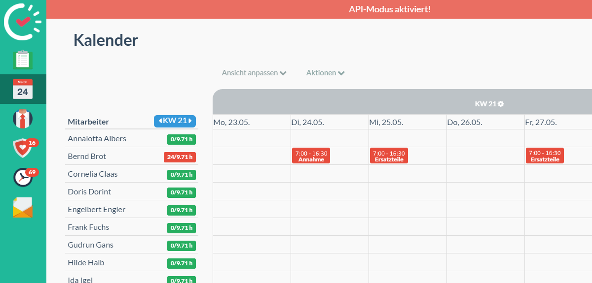Click the Mo, 23.05. column header
Screen dimensions: 592x283
(232, 122)
